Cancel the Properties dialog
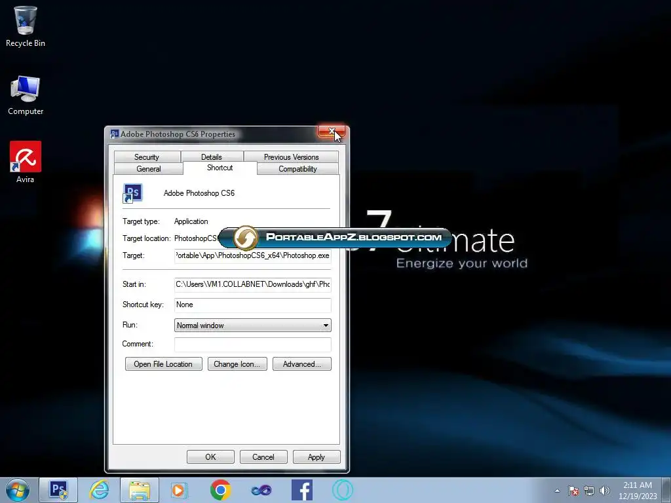This screenshot has width=671, height=503. (x=263, y=456)
